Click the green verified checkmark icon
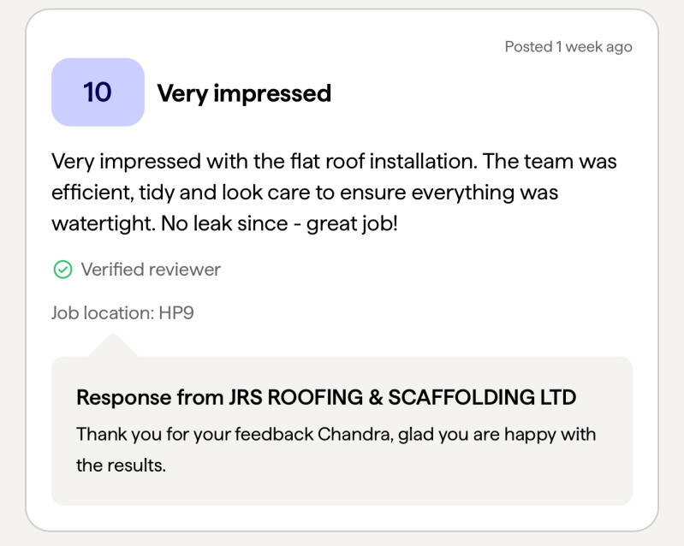The height and width of the screenshot is (546, 684). click(x=62, y=270)
